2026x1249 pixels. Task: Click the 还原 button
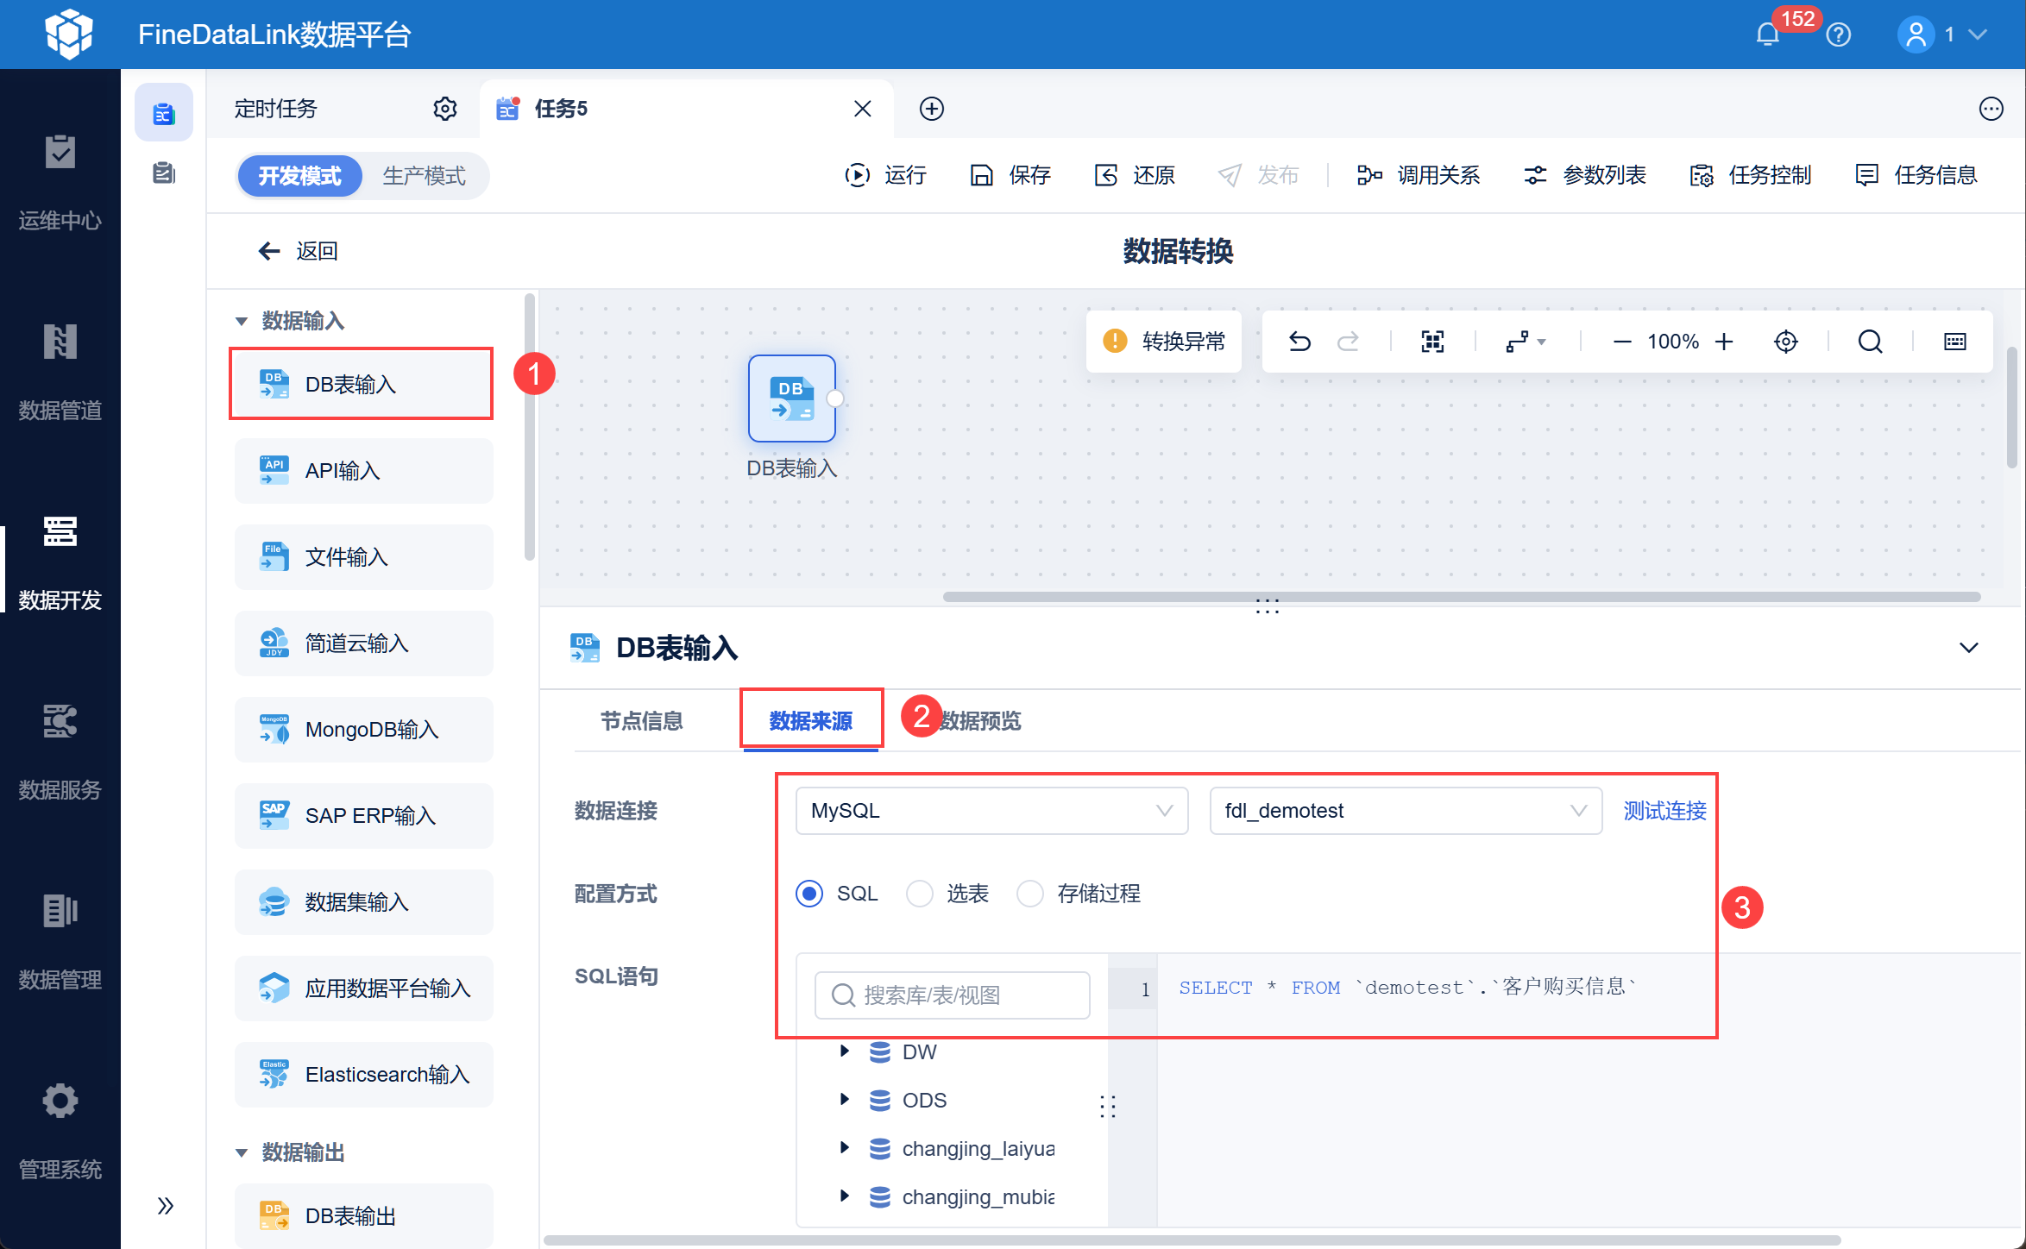[1135, 176]
